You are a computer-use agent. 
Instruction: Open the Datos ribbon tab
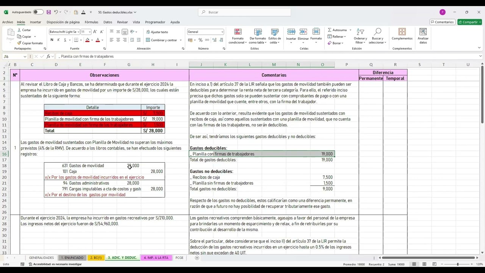click(108, 22)
